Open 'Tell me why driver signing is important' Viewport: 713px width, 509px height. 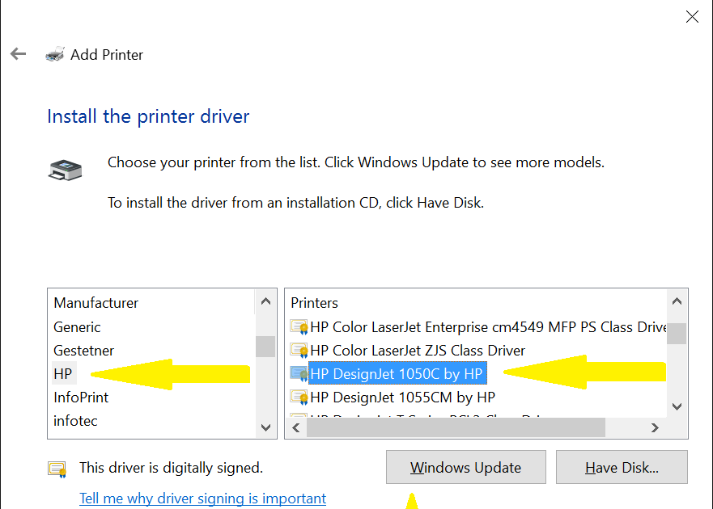pyautogui.click(x=203, y=498)
